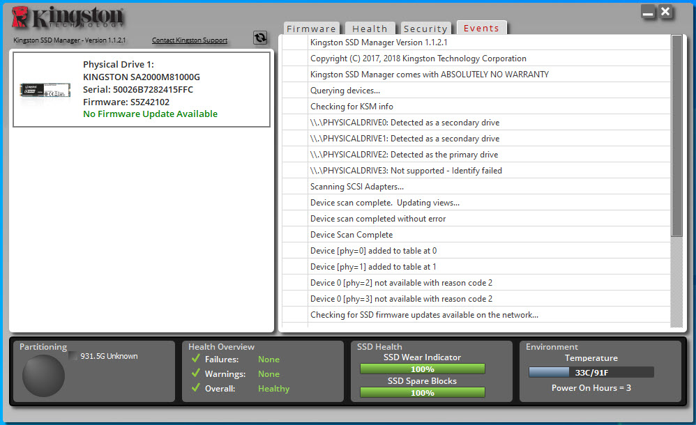
Task: Click the SSD Spare Blocks progress bar
Action: [422, 393]
